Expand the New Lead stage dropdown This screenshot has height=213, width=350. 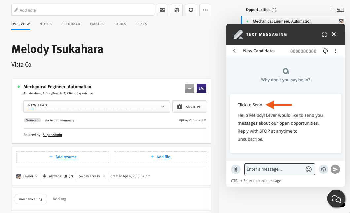97,106
